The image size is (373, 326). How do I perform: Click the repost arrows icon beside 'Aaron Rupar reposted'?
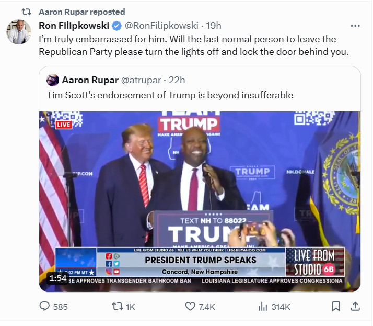pyautogui.click(x=26, y=12)
